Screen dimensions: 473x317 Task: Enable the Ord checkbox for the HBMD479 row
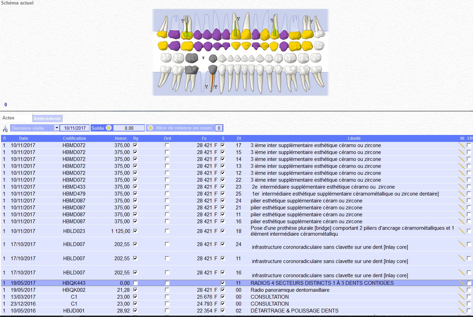(167, 194)
